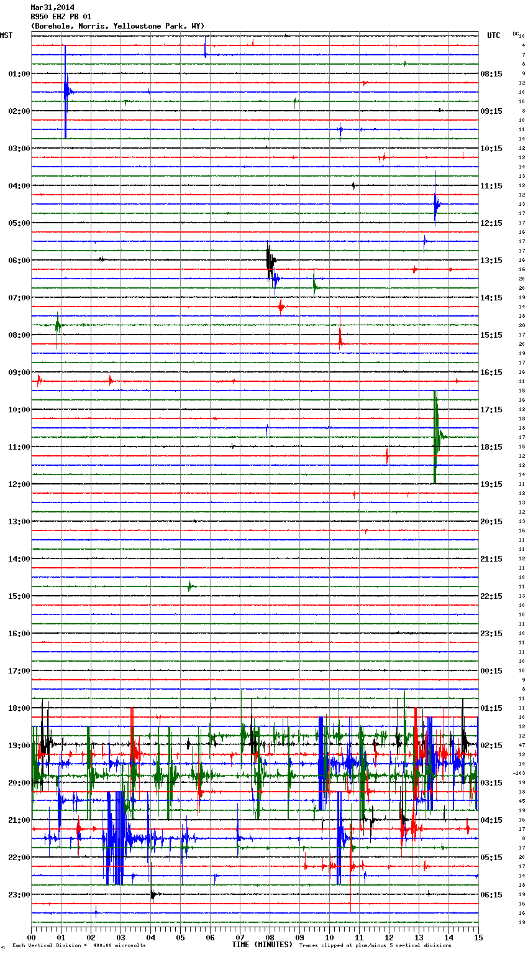Viewport: 528px width, 954px height.
Task: Select the 18:00 MST row label
Action: pos(19,708)
